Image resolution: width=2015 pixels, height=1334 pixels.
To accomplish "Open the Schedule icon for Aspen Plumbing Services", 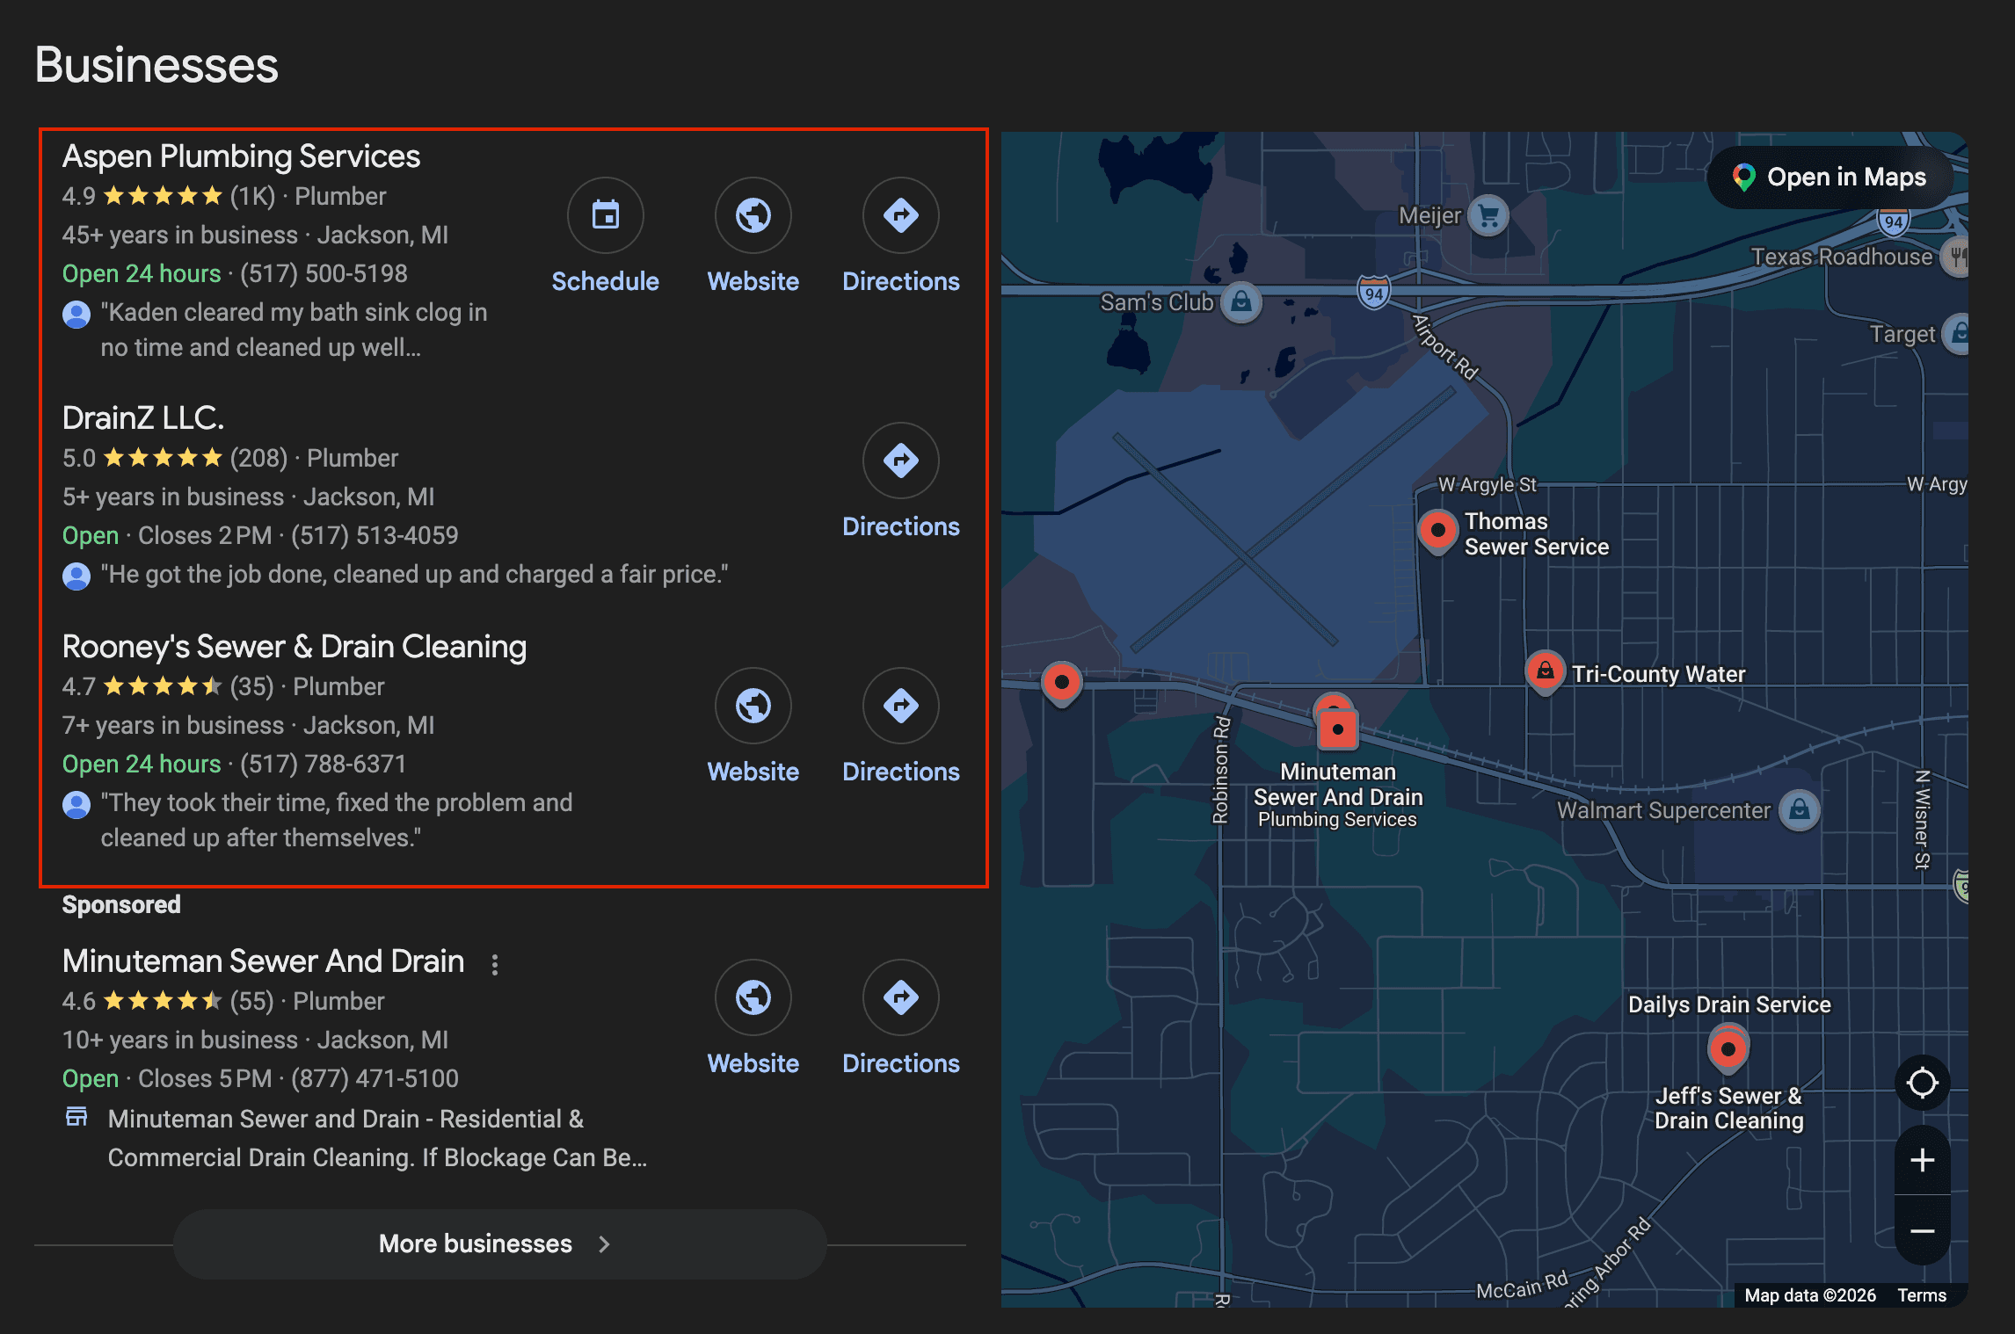I will (x=606, y=215).
